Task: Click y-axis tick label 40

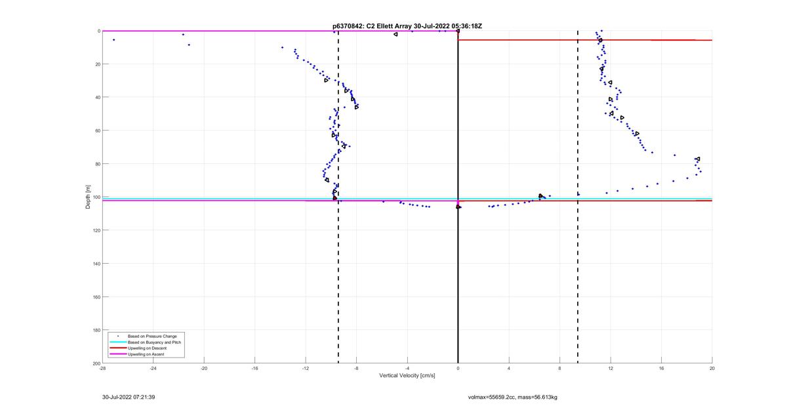Action: [x=97, y=97]
